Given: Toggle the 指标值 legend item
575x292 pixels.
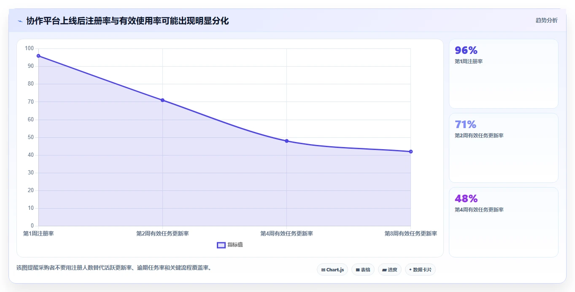Looking at the screenshot, I should tap(230, 245).
